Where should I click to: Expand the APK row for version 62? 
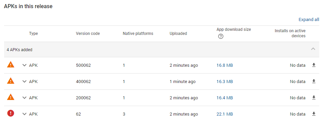point(24,114)
